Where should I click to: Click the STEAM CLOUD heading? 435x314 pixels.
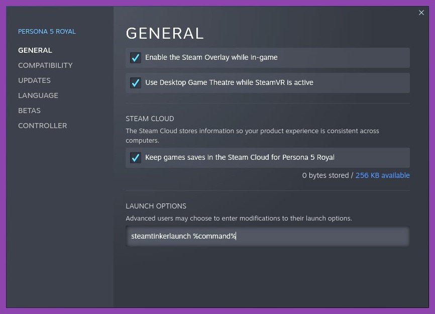click(x=150, y=119)
